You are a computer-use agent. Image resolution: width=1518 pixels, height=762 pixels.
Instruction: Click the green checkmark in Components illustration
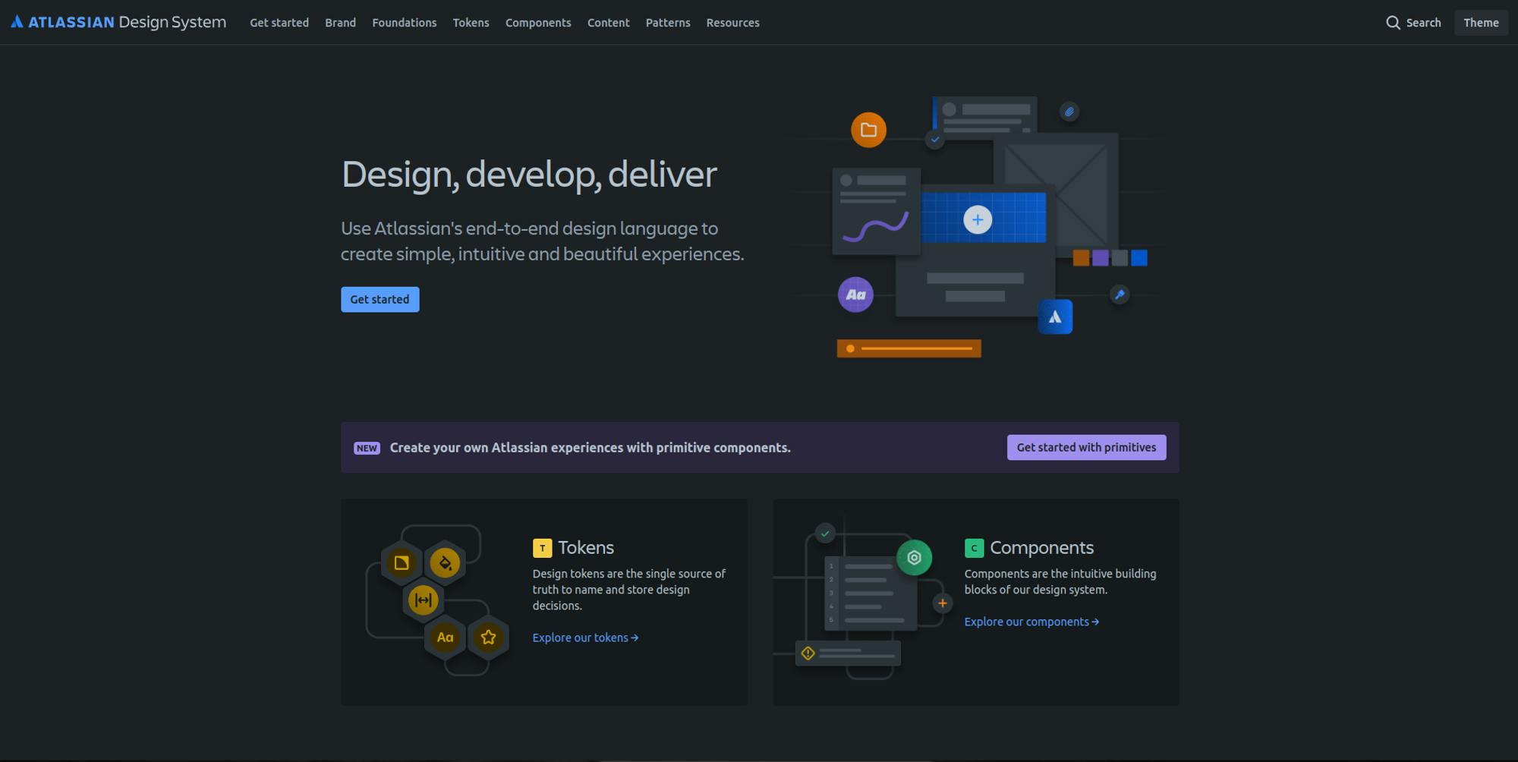pyautogui.click(x=825, y=534)
